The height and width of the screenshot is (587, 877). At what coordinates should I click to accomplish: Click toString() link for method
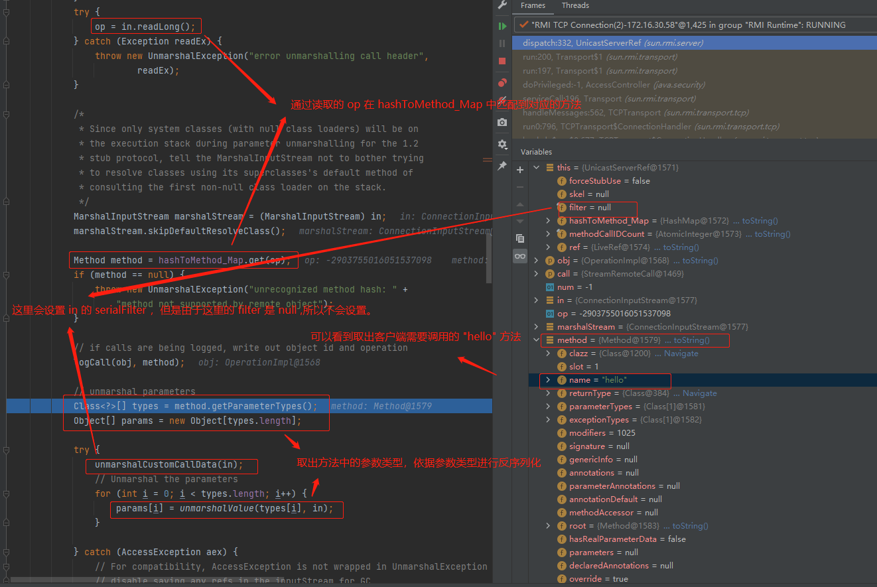coord(692,340)
